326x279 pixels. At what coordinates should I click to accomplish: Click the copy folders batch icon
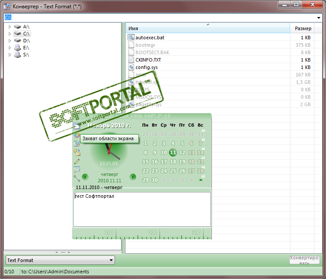[x=77, y=152]
